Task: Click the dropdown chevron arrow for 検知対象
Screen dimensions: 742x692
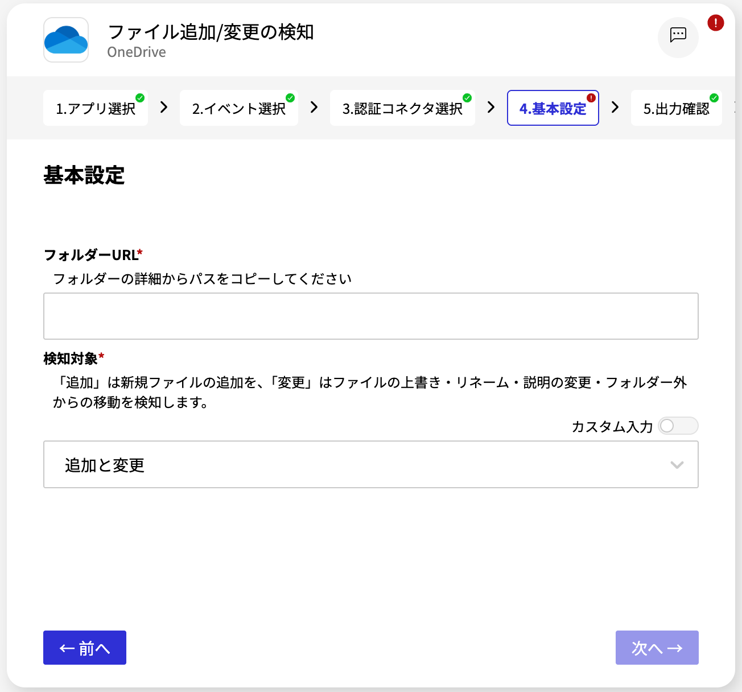Action: pos(677,465)
